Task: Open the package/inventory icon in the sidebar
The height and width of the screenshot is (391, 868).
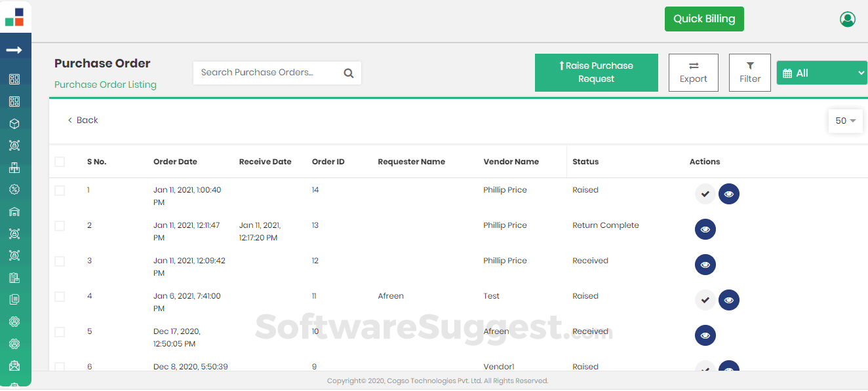Action: (14, 123)
